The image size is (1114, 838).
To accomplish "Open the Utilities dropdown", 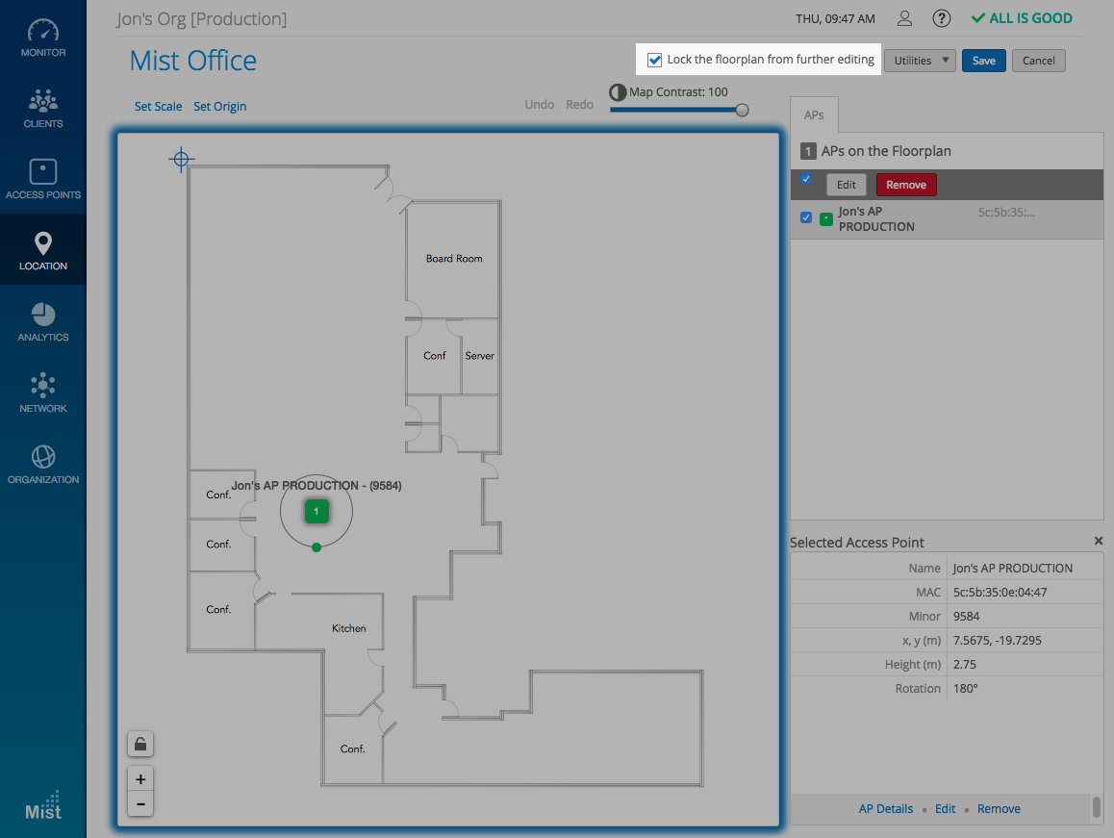I will 920,61.
